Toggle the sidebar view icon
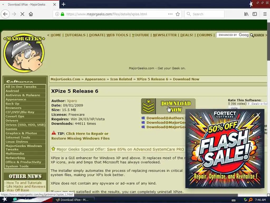Image resolution: width=270 pixels, height=203 pixels. pyautogui.click(x=255, y=14)
